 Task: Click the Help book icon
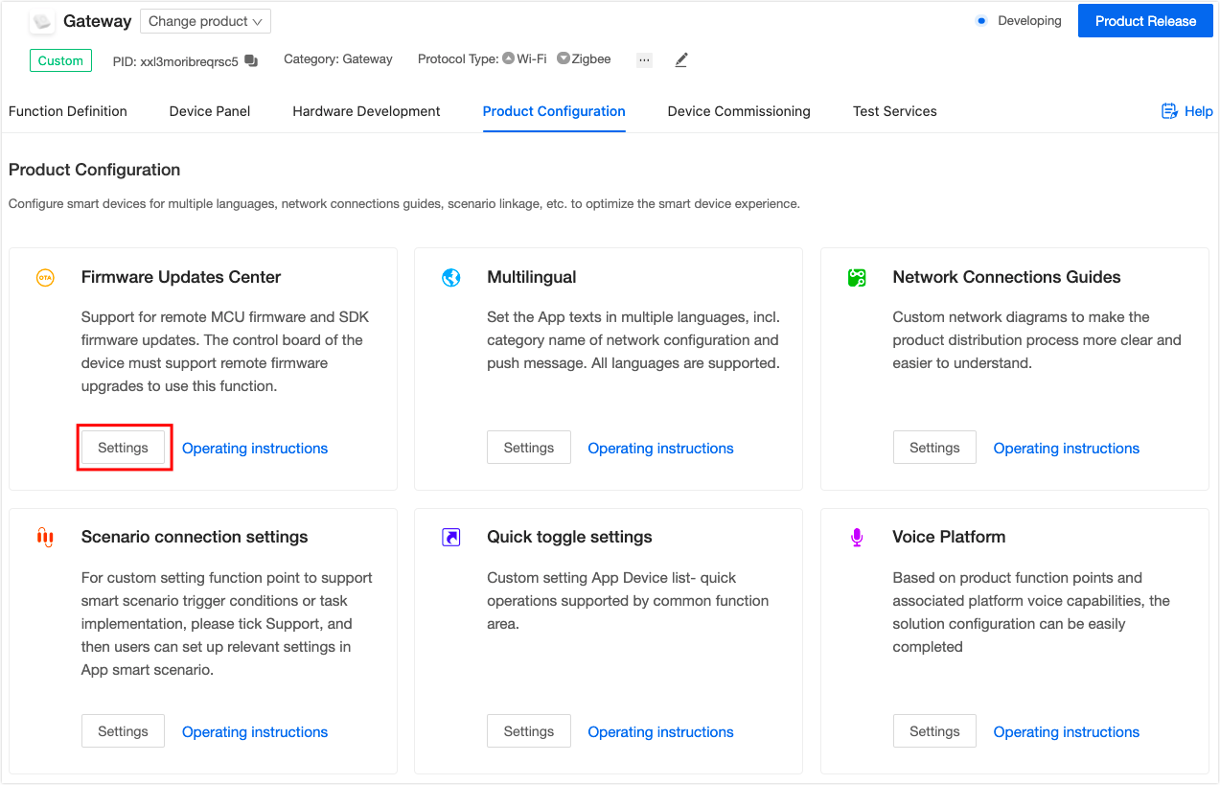(x=1169, y=111)
